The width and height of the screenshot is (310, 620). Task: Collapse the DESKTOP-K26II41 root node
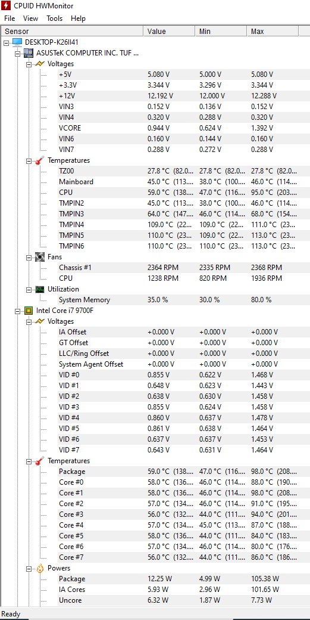tap(6, 42)
